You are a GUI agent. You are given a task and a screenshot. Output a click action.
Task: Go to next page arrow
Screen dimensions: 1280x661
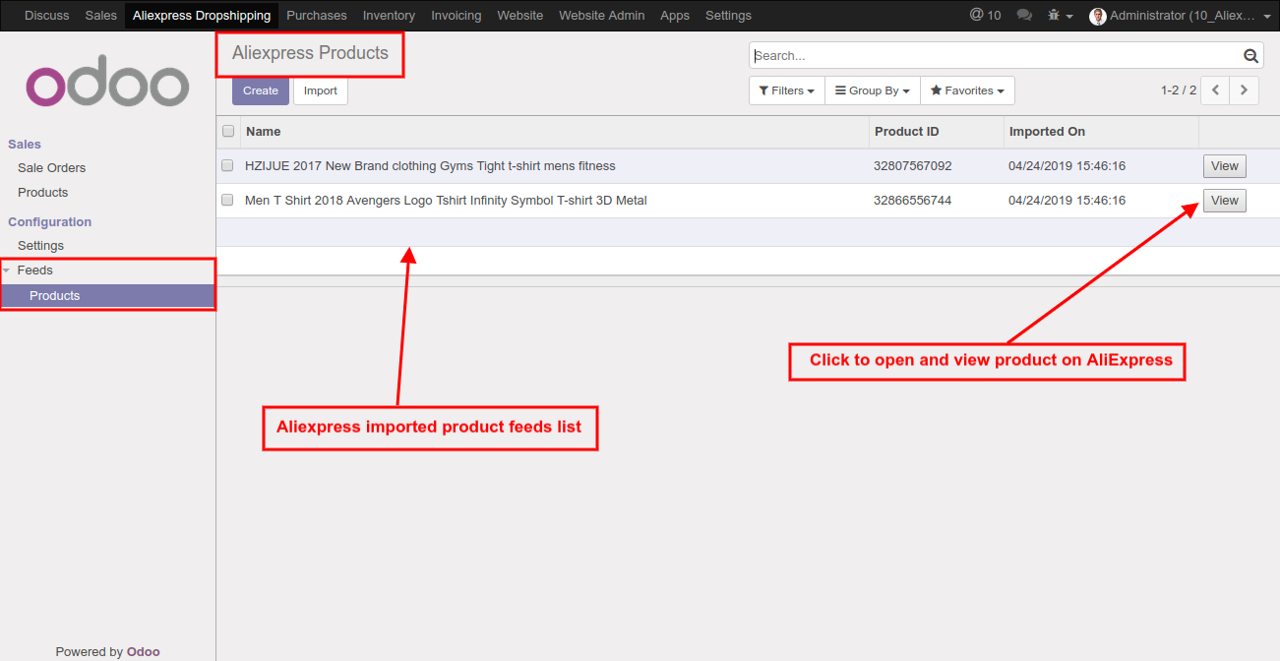[1245, 90]
